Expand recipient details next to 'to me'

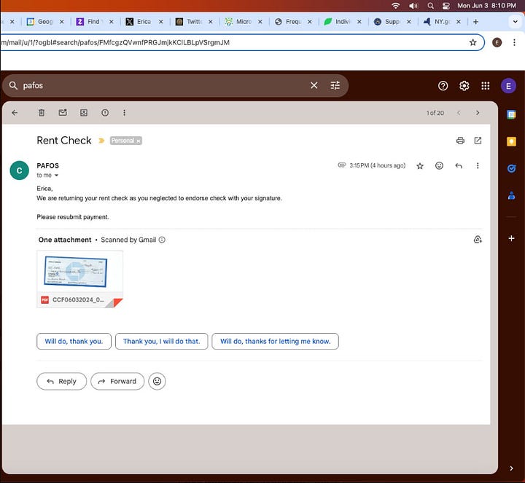(x=56, y=176)
